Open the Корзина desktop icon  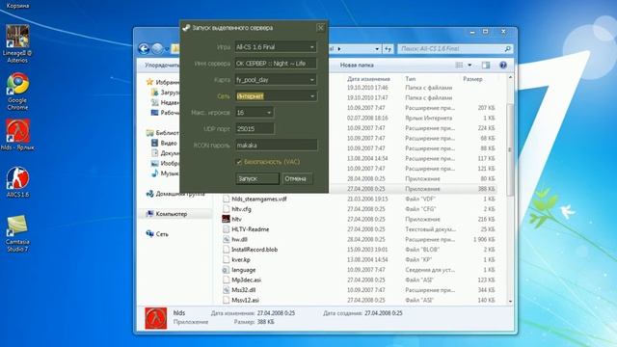point(17,5)
